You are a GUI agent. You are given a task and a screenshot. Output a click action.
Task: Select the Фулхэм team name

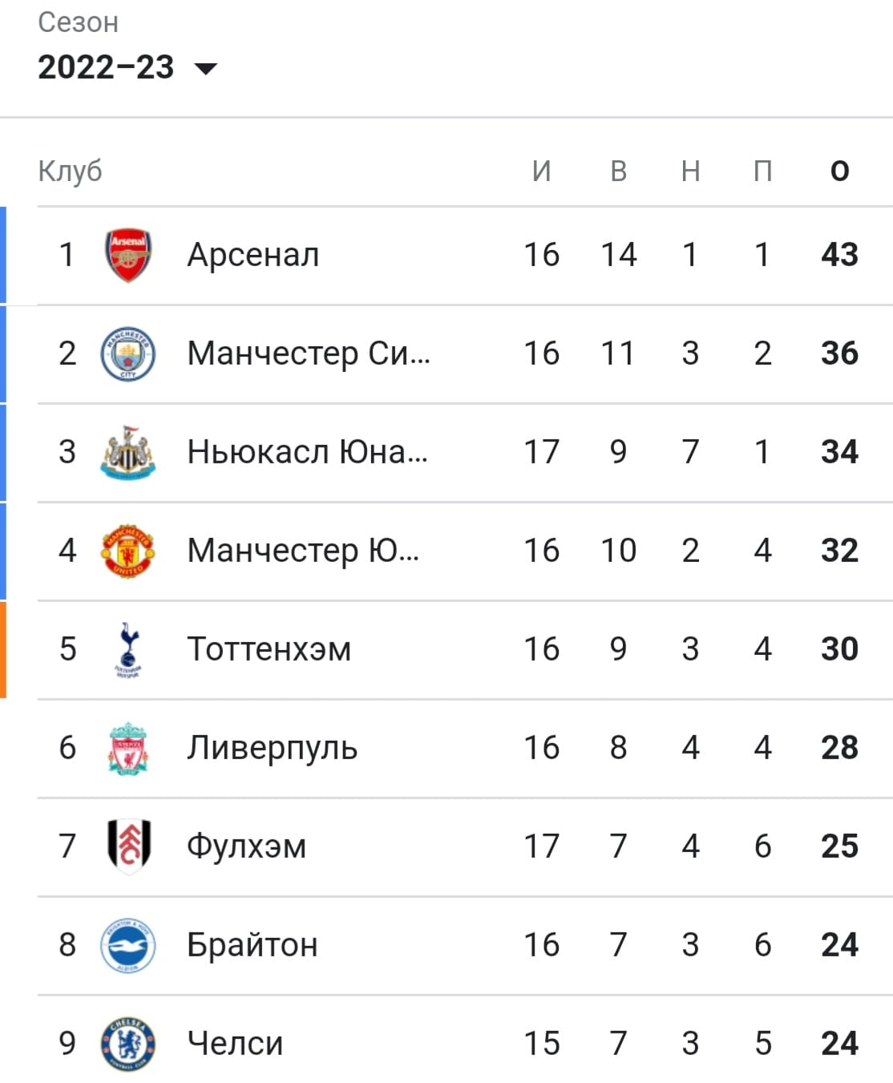pyautogui.click(x=247, y=847)
